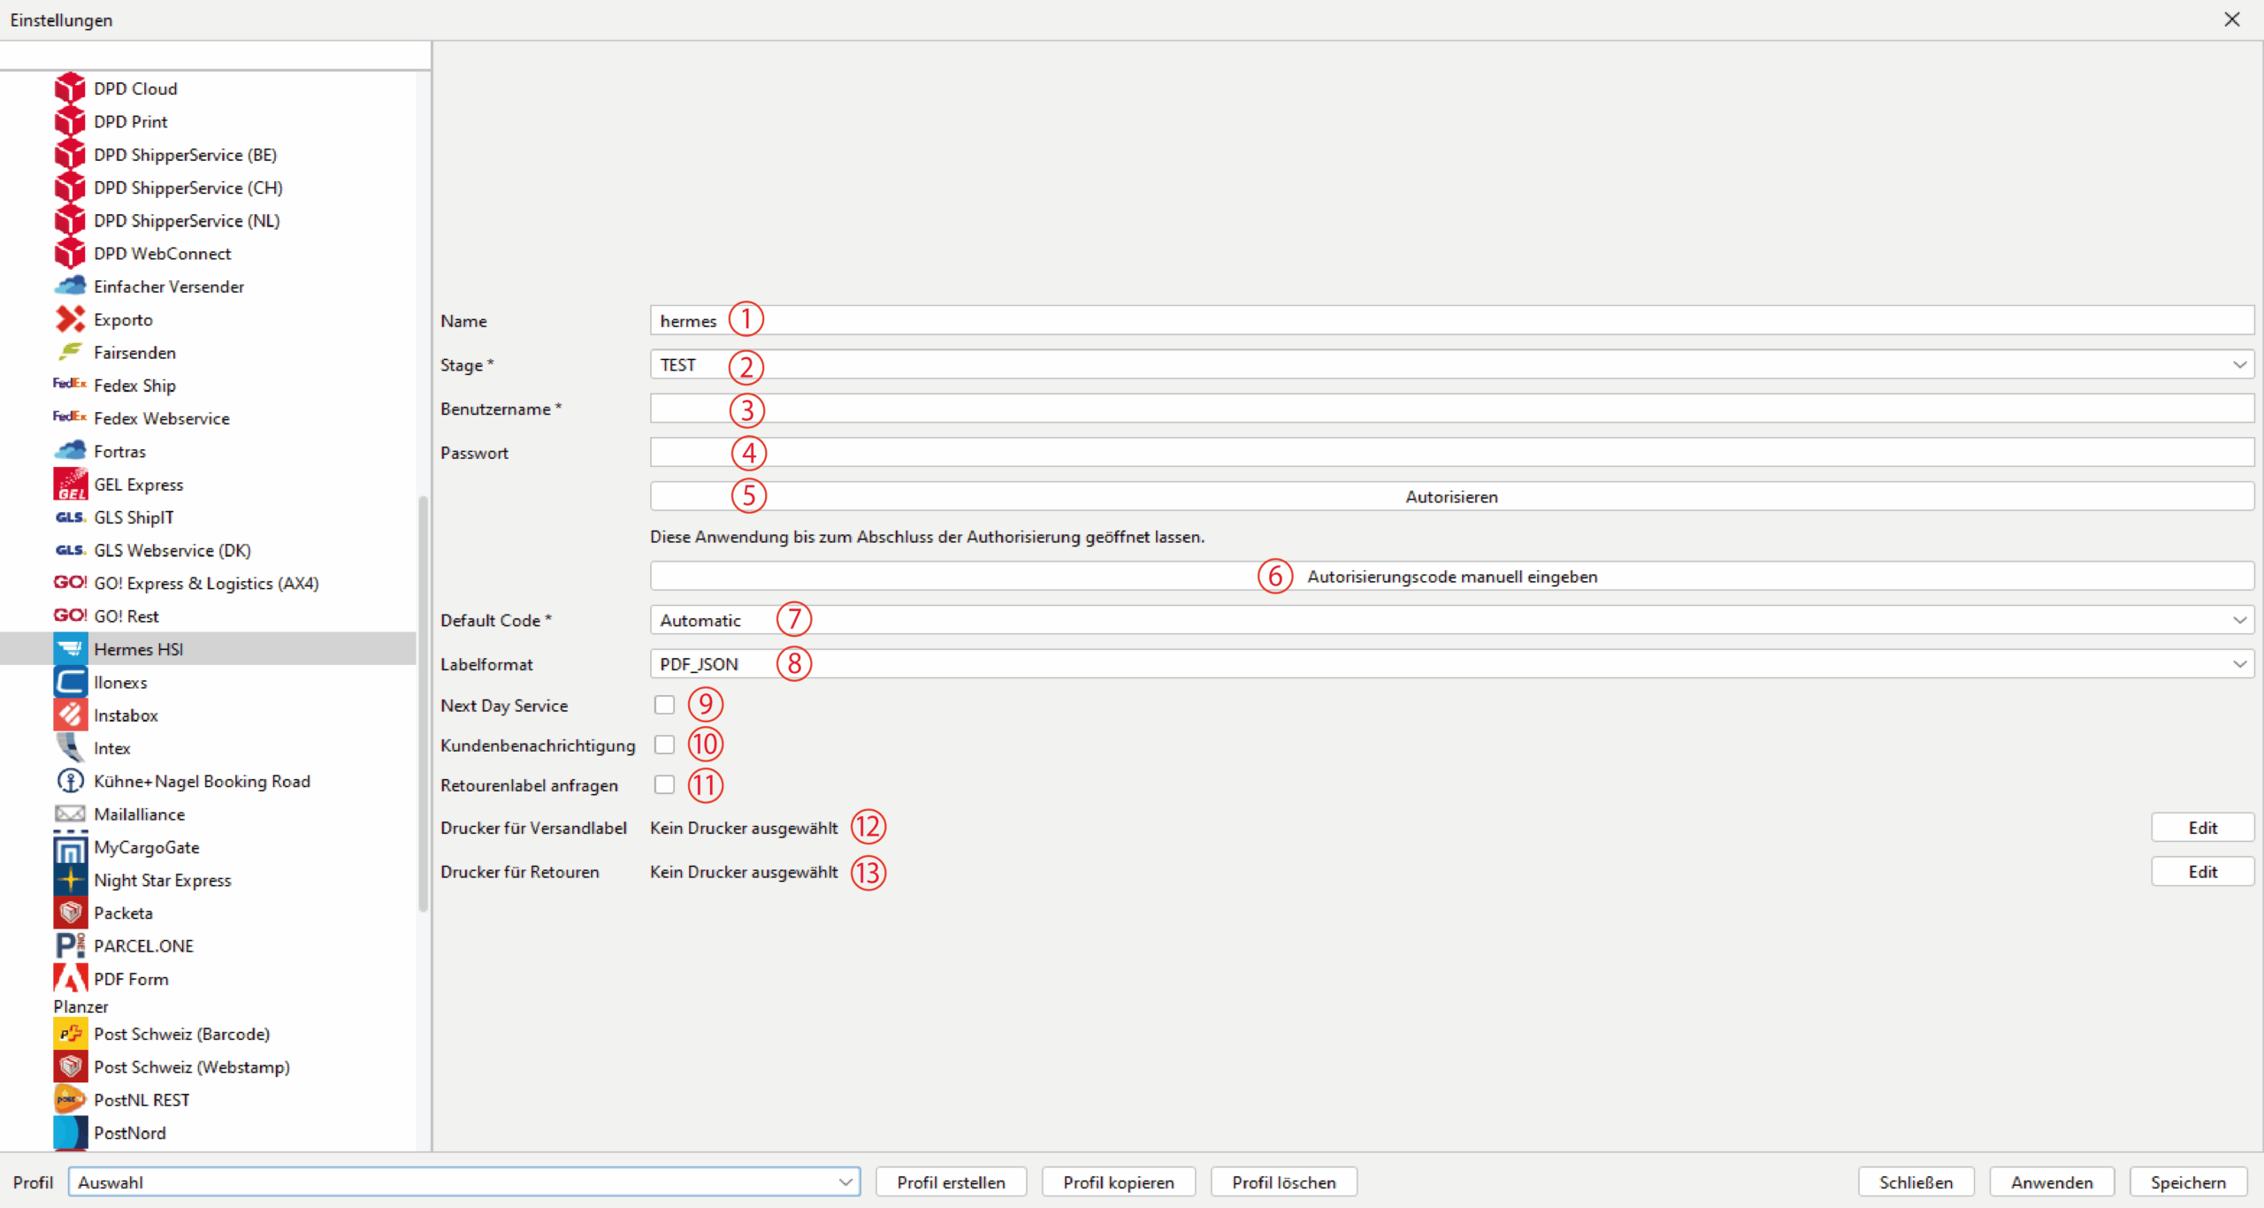Choose the GLS ShipIT icon
The image size is (2264, 1208).
click(70, 517)
